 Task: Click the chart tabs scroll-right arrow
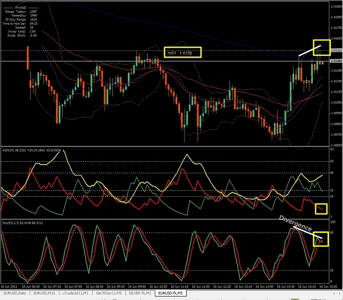pos(340,293)
